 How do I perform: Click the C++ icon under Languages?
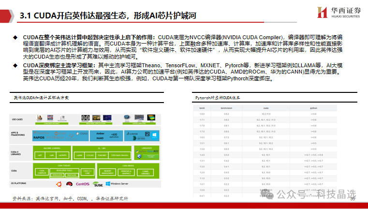139,156
